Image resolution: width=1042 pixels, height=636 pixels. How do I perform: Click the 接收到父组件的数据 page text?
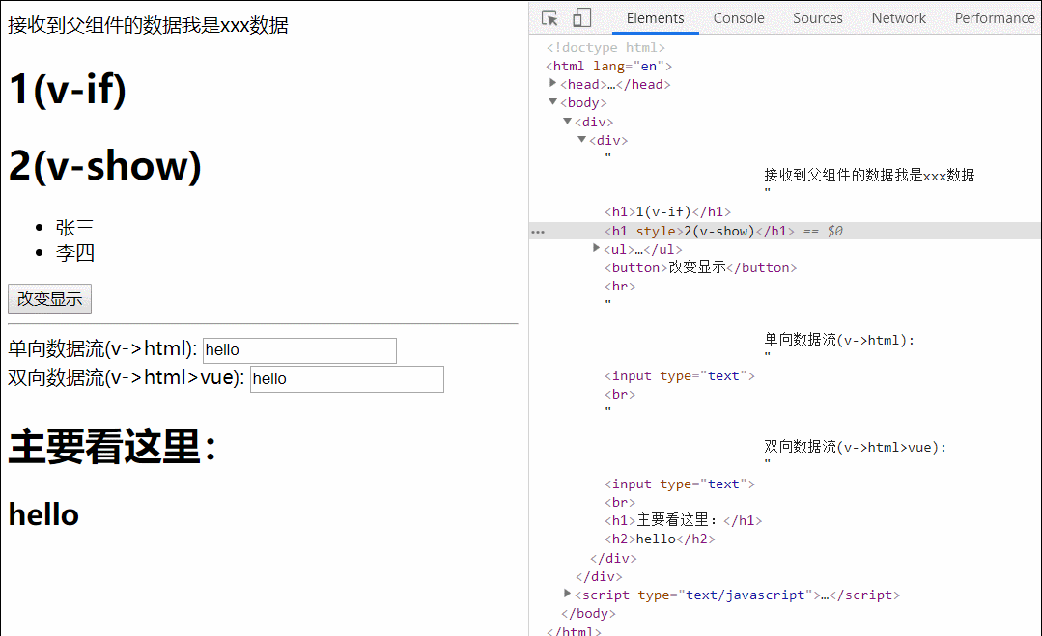(148, 25)
